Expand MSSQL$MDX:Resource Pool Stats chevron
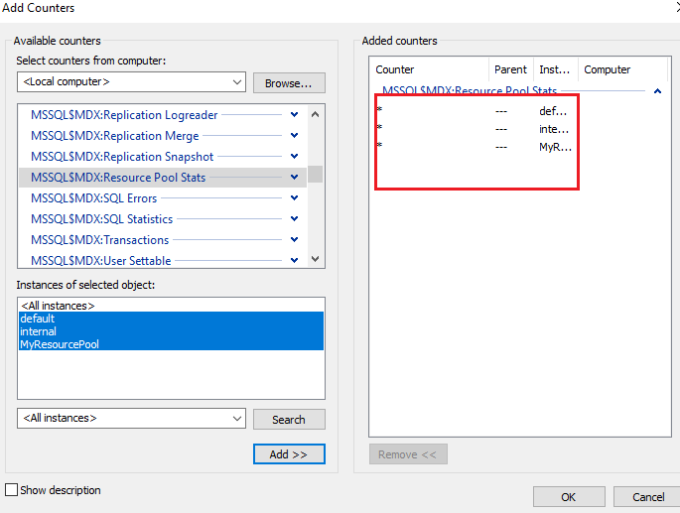This screenshot has height=513, width=680. pos(294,177)
